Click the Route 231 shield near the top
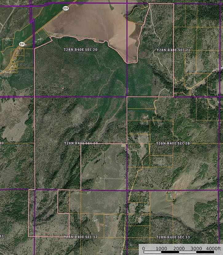223x255 pixels. tap(66, 8)
